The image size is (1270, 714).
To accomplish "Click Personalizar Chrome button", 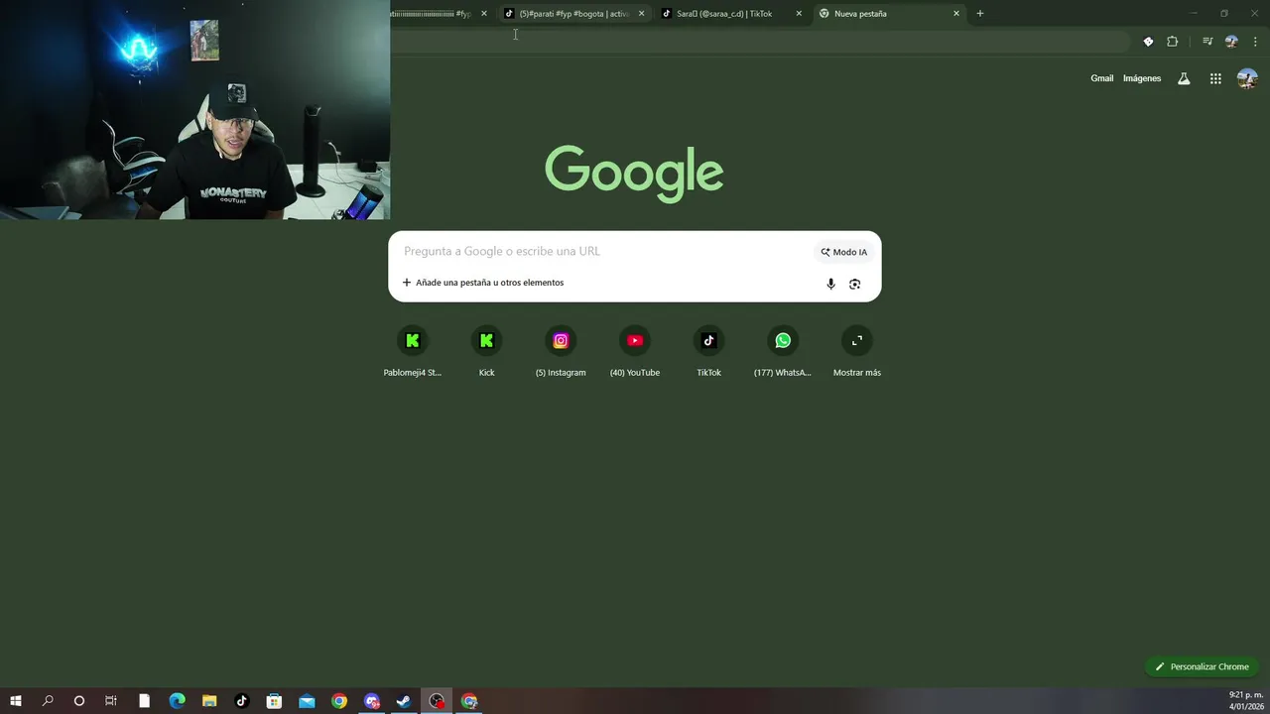I will coord(1202,666).
